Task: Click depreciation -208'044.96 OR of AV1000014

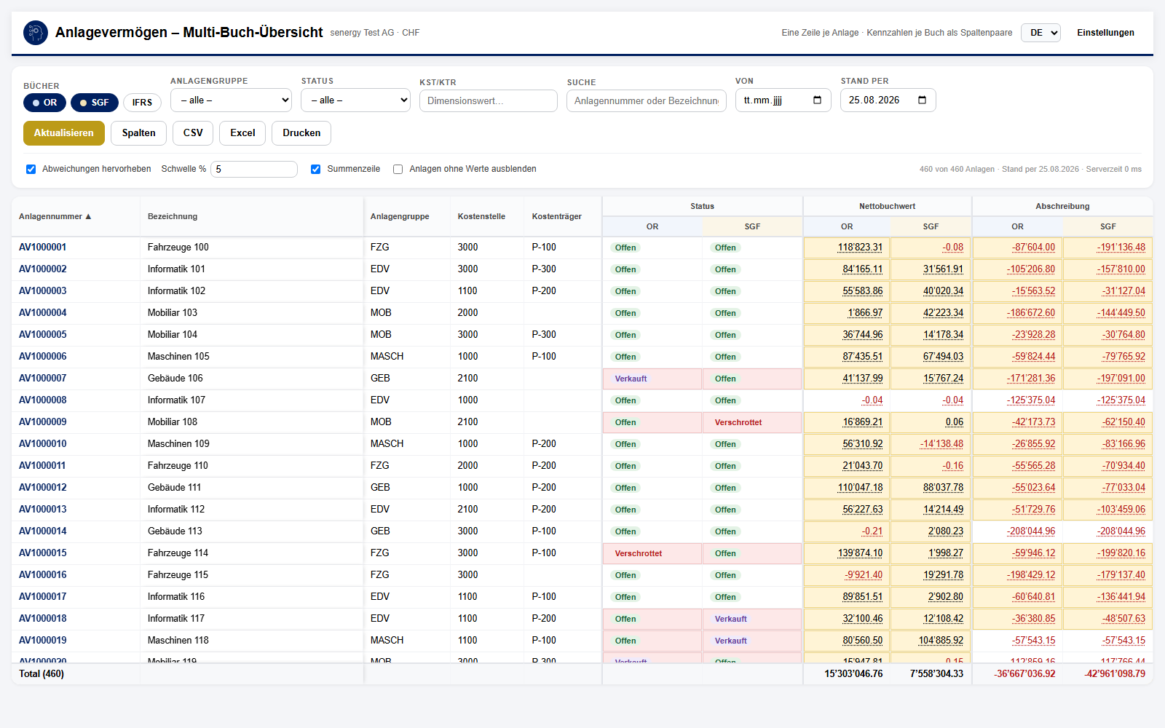Action: pos(1031,531)
